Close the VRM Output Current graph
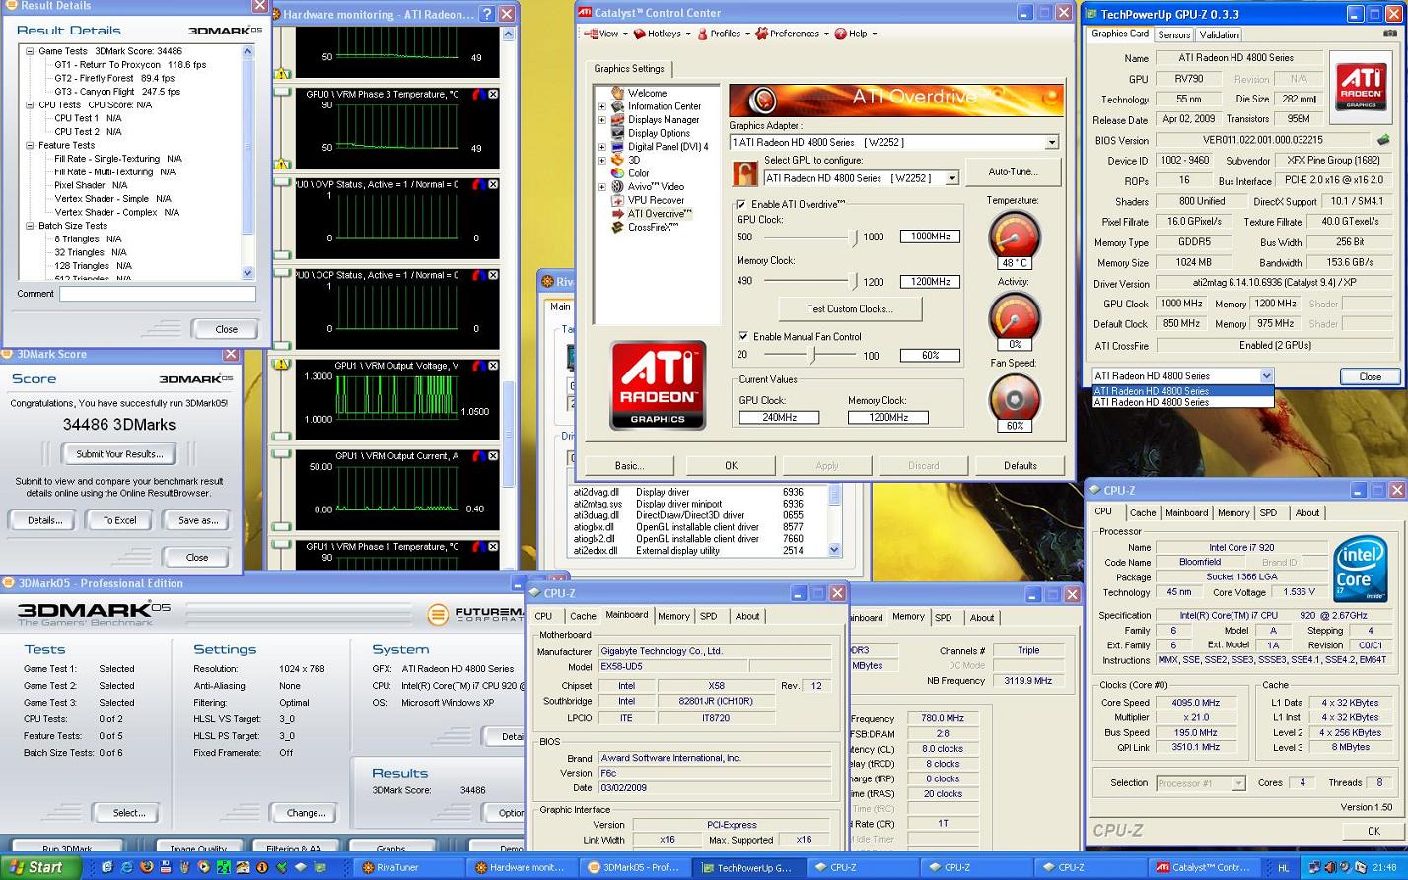Screen dimensions: 1408x880 tap(492, 456)
